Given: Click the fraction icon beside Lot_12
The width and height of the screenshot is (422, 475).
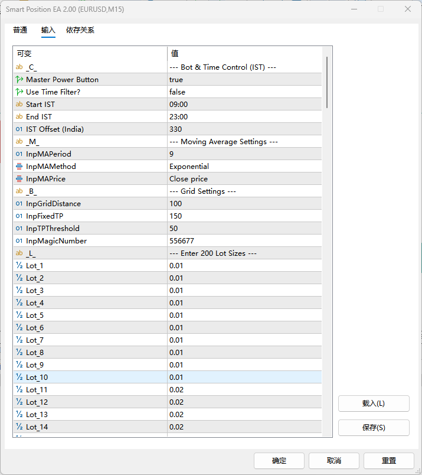Looking at the screenshot, I should [x=19, y=402].
